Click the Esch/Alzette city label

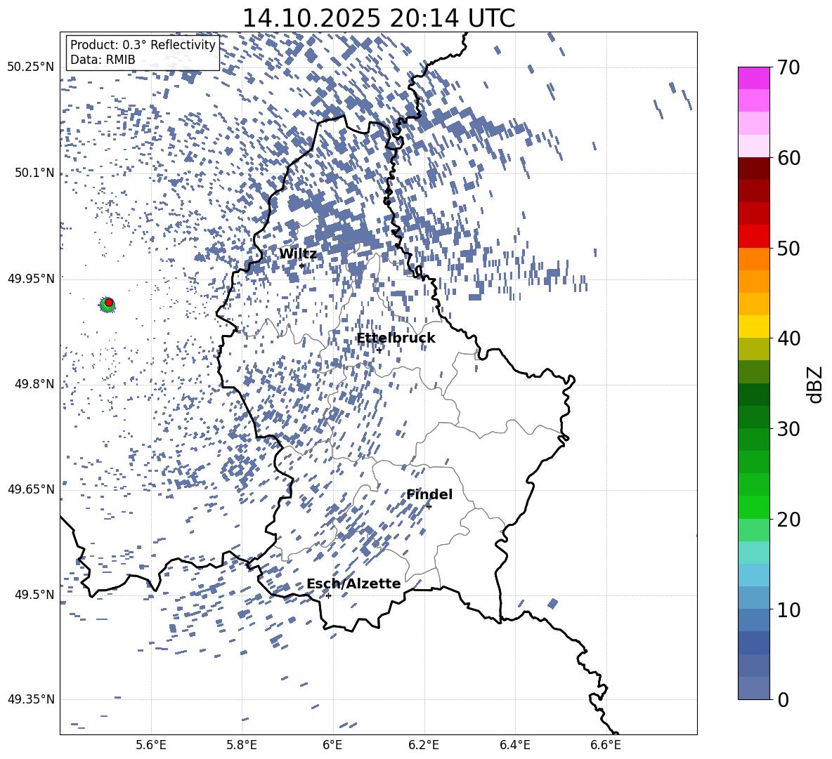pos(353,583)
